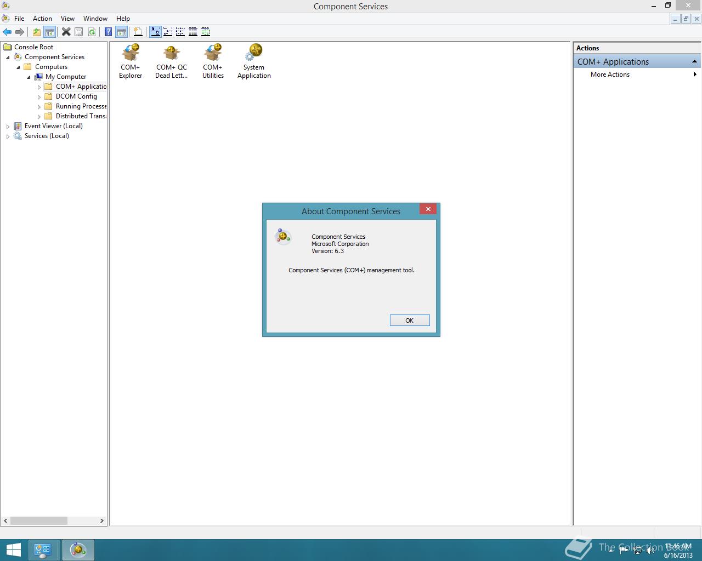Click the tree scrollbar right arrow
The width and height of the screenshot is (702, 561).
(x=102, y=521)
